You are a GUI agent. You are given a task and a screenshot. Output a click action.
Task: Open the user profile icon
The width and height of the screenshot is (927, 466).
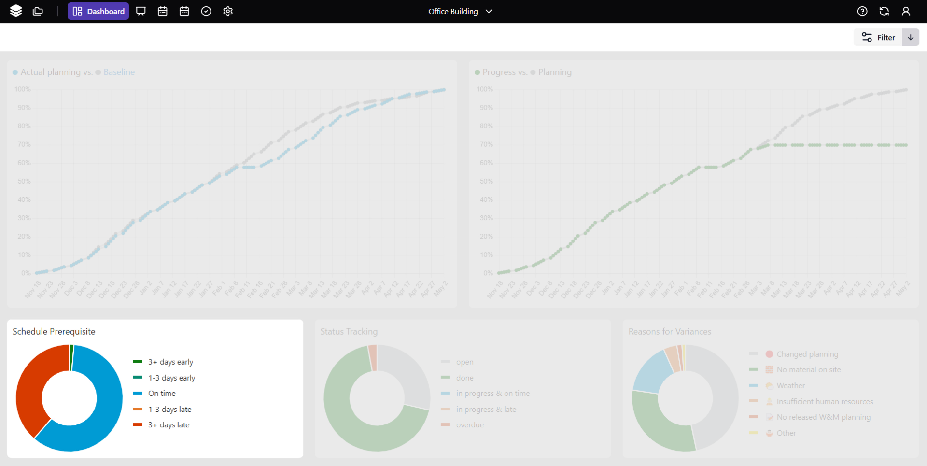[906, 11]
